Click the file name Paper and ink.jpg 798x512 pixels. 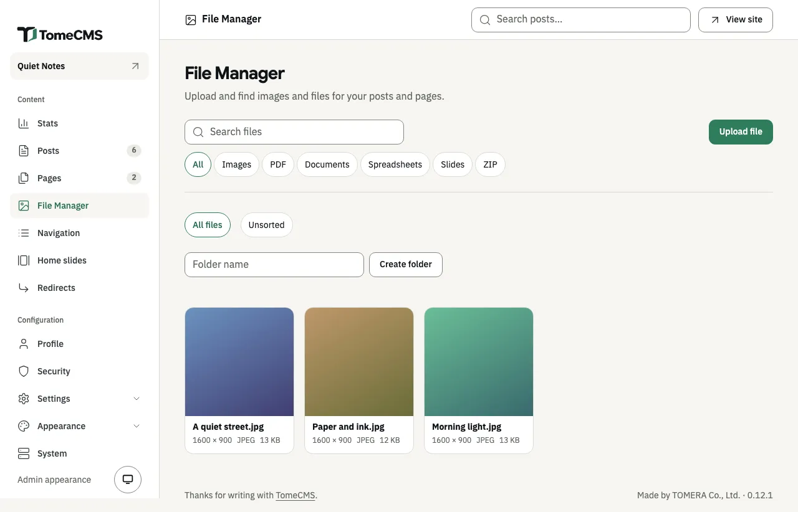point(349,427)
